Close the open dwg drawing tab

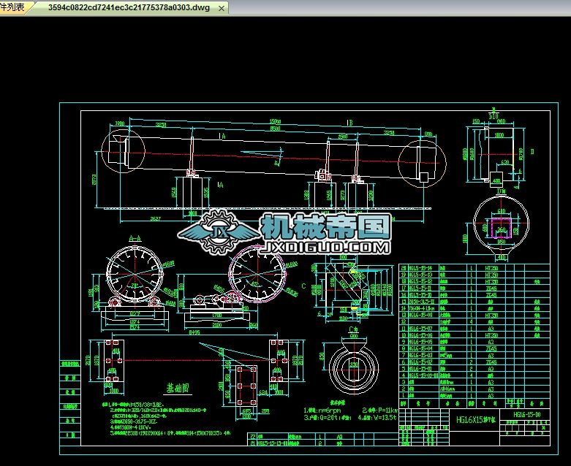coord(221,8)
